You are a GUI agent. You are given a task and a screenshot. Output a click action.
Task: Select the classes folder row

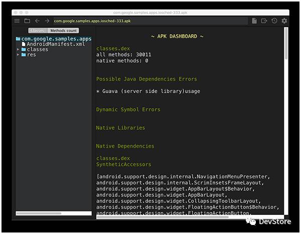(35, 49)
